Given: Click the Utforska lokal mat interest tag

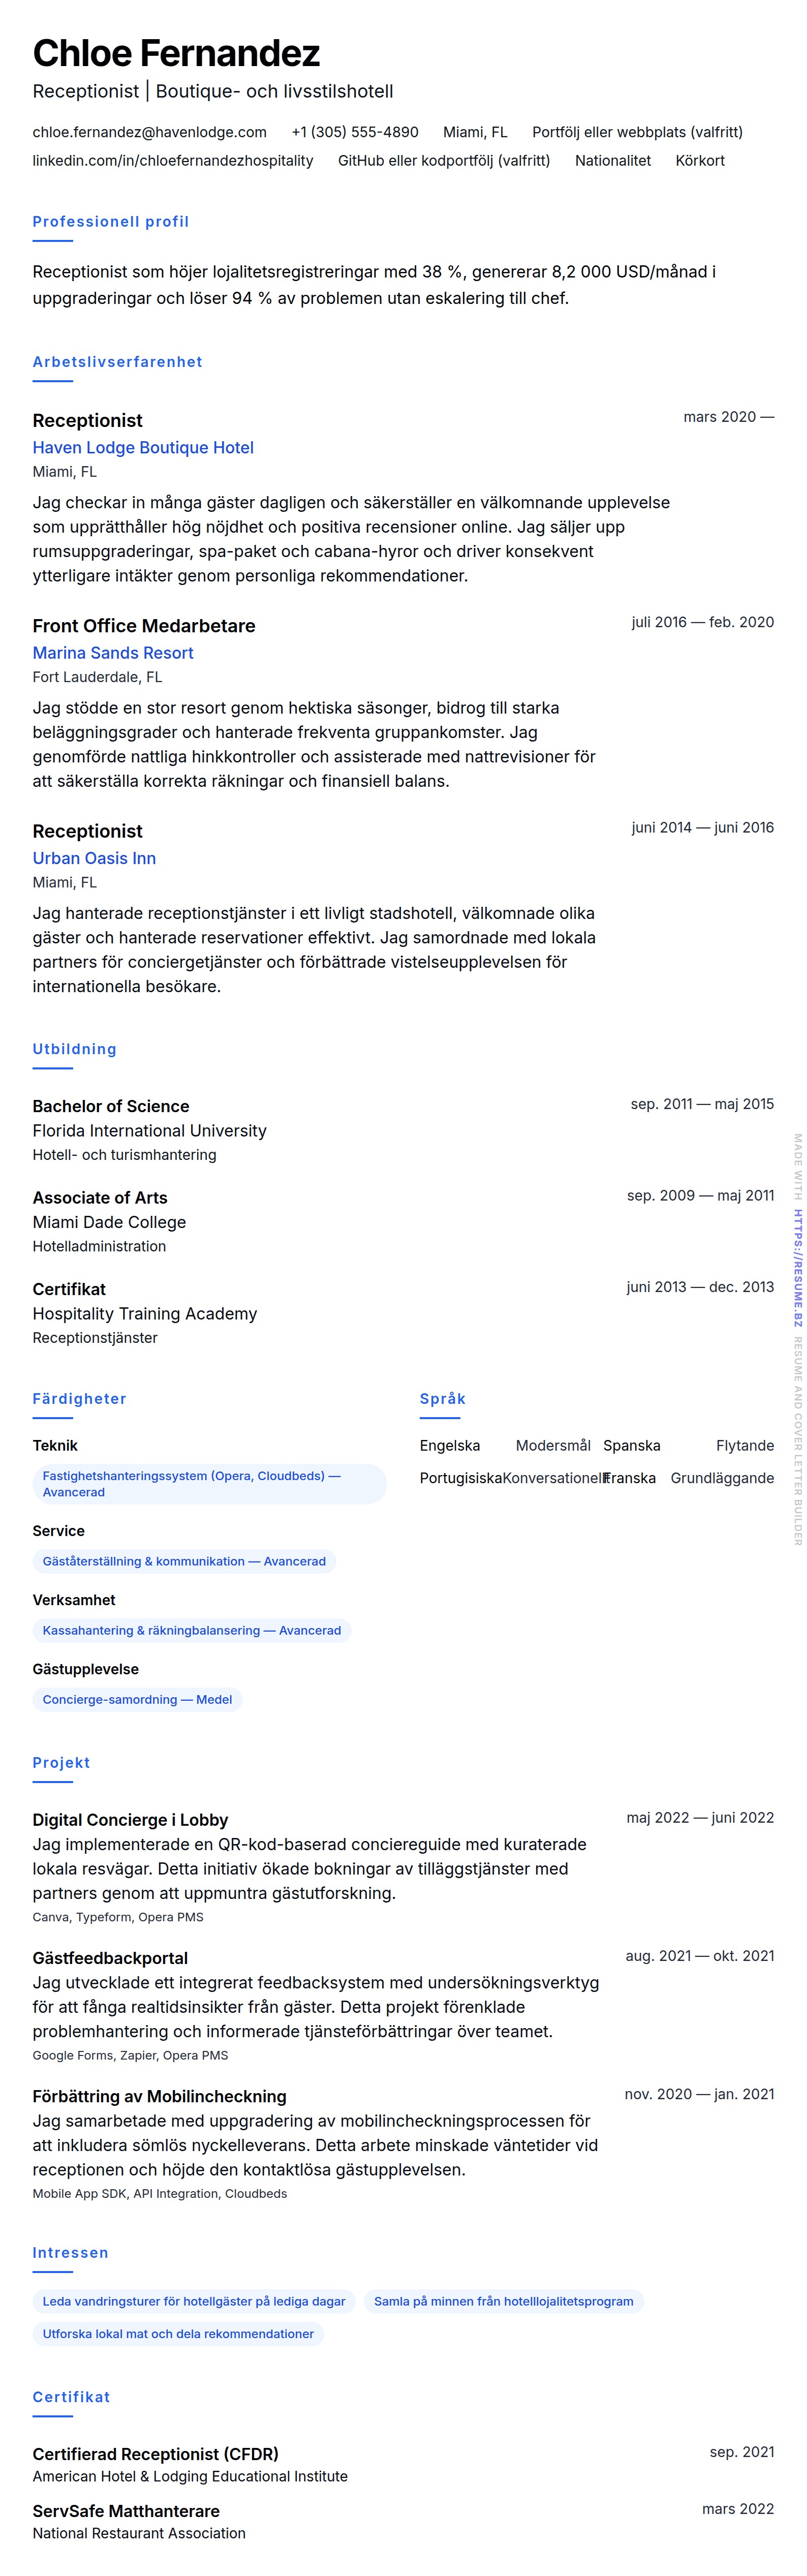Looking at the screenshot, I should pos(178,2334).
